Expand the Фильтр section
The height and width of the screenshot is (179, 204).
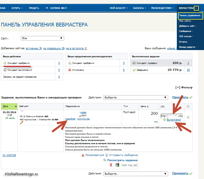[184, 87]
